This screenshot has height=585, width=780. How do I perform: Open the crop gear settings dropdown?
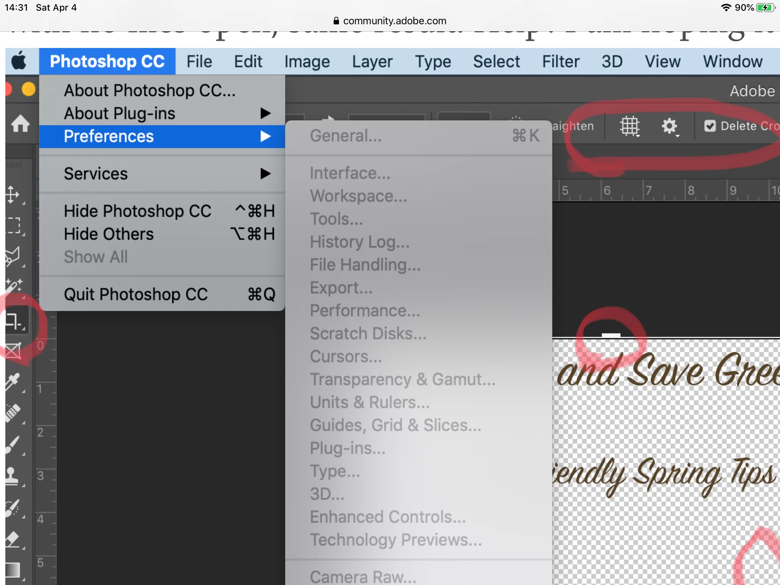pyautogui.click(x=670, y=126)
